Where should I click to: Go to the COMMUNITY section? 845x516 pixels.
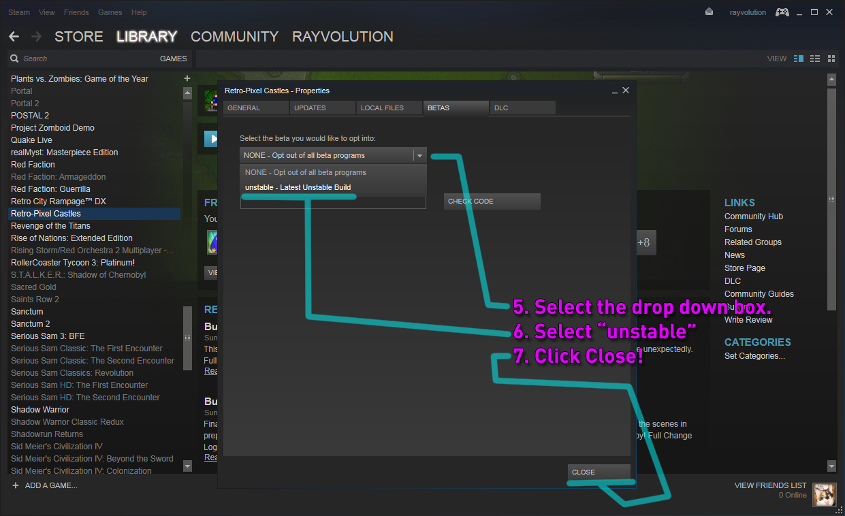(234, 37)
